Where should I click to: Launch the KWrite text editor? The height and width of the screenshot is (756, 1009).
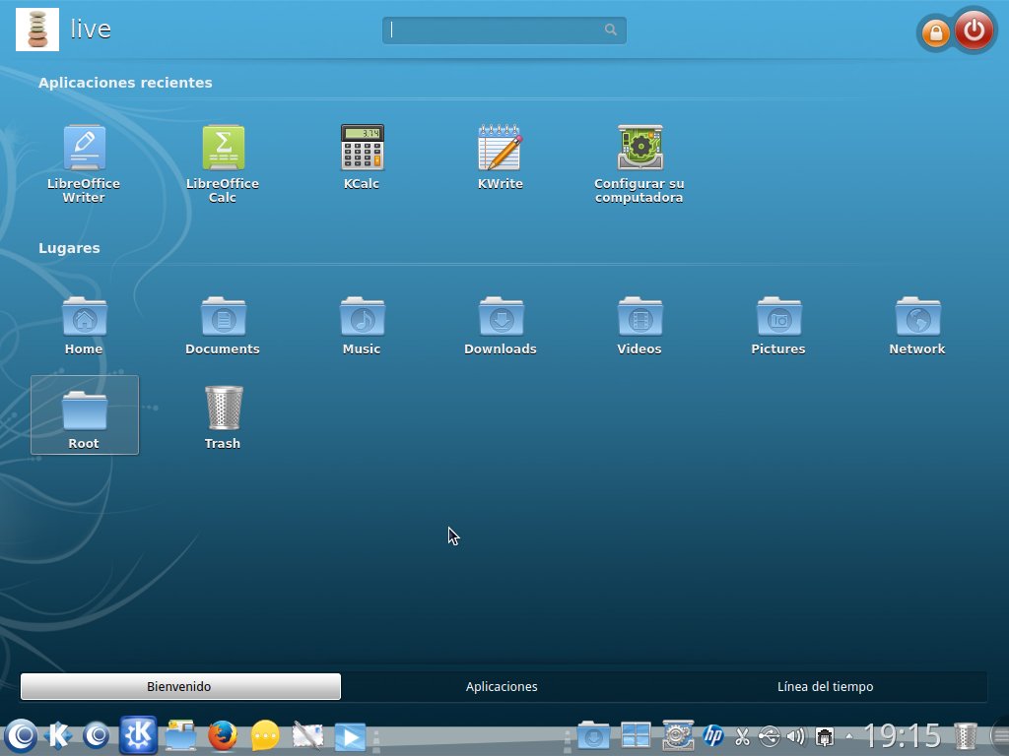point(500,157)
